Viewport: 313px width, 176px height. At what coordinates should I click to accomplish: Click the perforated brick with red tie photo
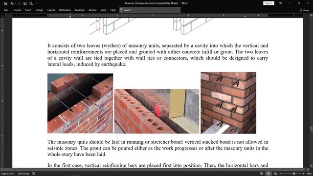[x=156, y=111]
